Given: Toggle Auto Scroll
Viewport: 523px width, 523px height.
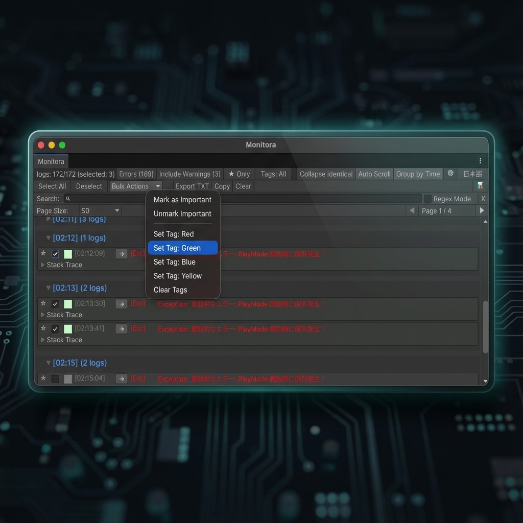Looking at the screenshot, I should click(374, 174).
